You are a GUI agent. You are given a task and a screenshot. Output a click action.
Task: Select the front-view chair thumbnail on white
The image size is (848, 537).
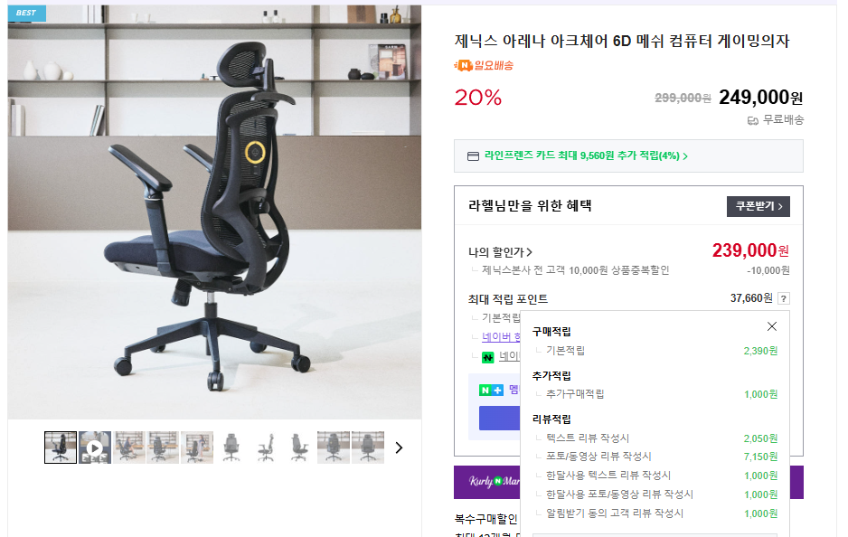[231, 447]
